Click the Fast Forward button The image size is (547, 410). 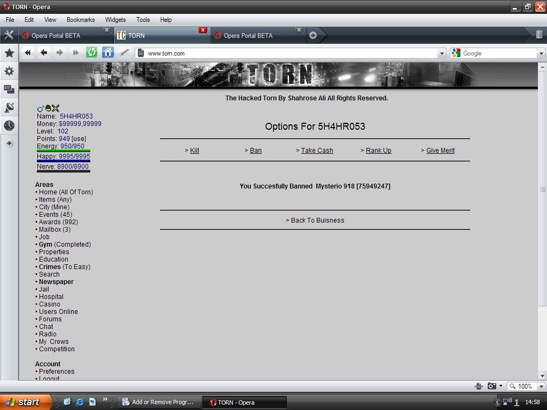tap(76, 53)
